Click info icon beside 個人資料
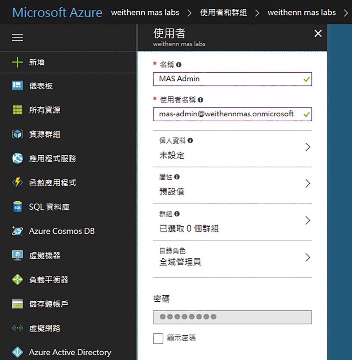Image resolution: width=352 pixels, height=360 pixels. (190, 141)
